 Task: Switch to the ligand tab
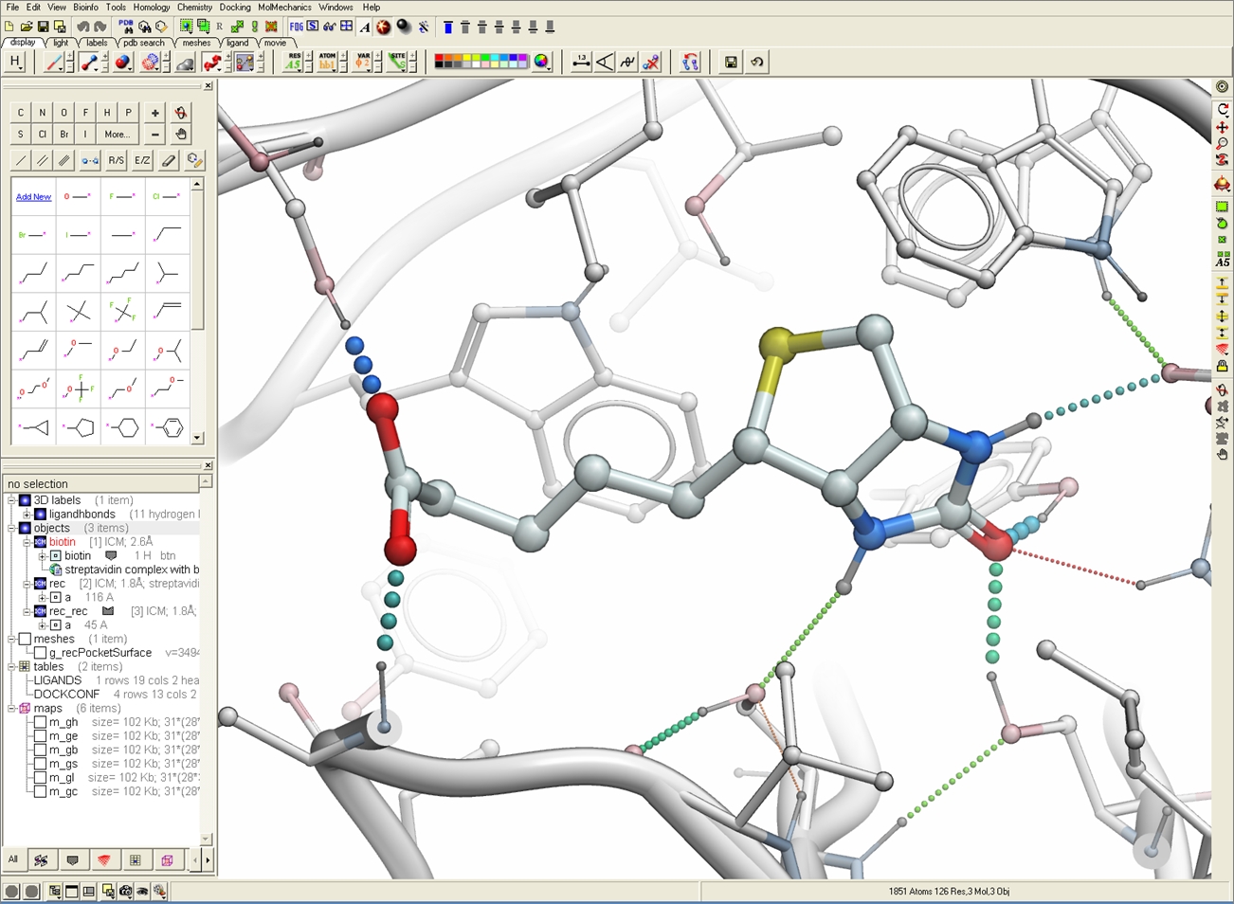coord(237,43)
